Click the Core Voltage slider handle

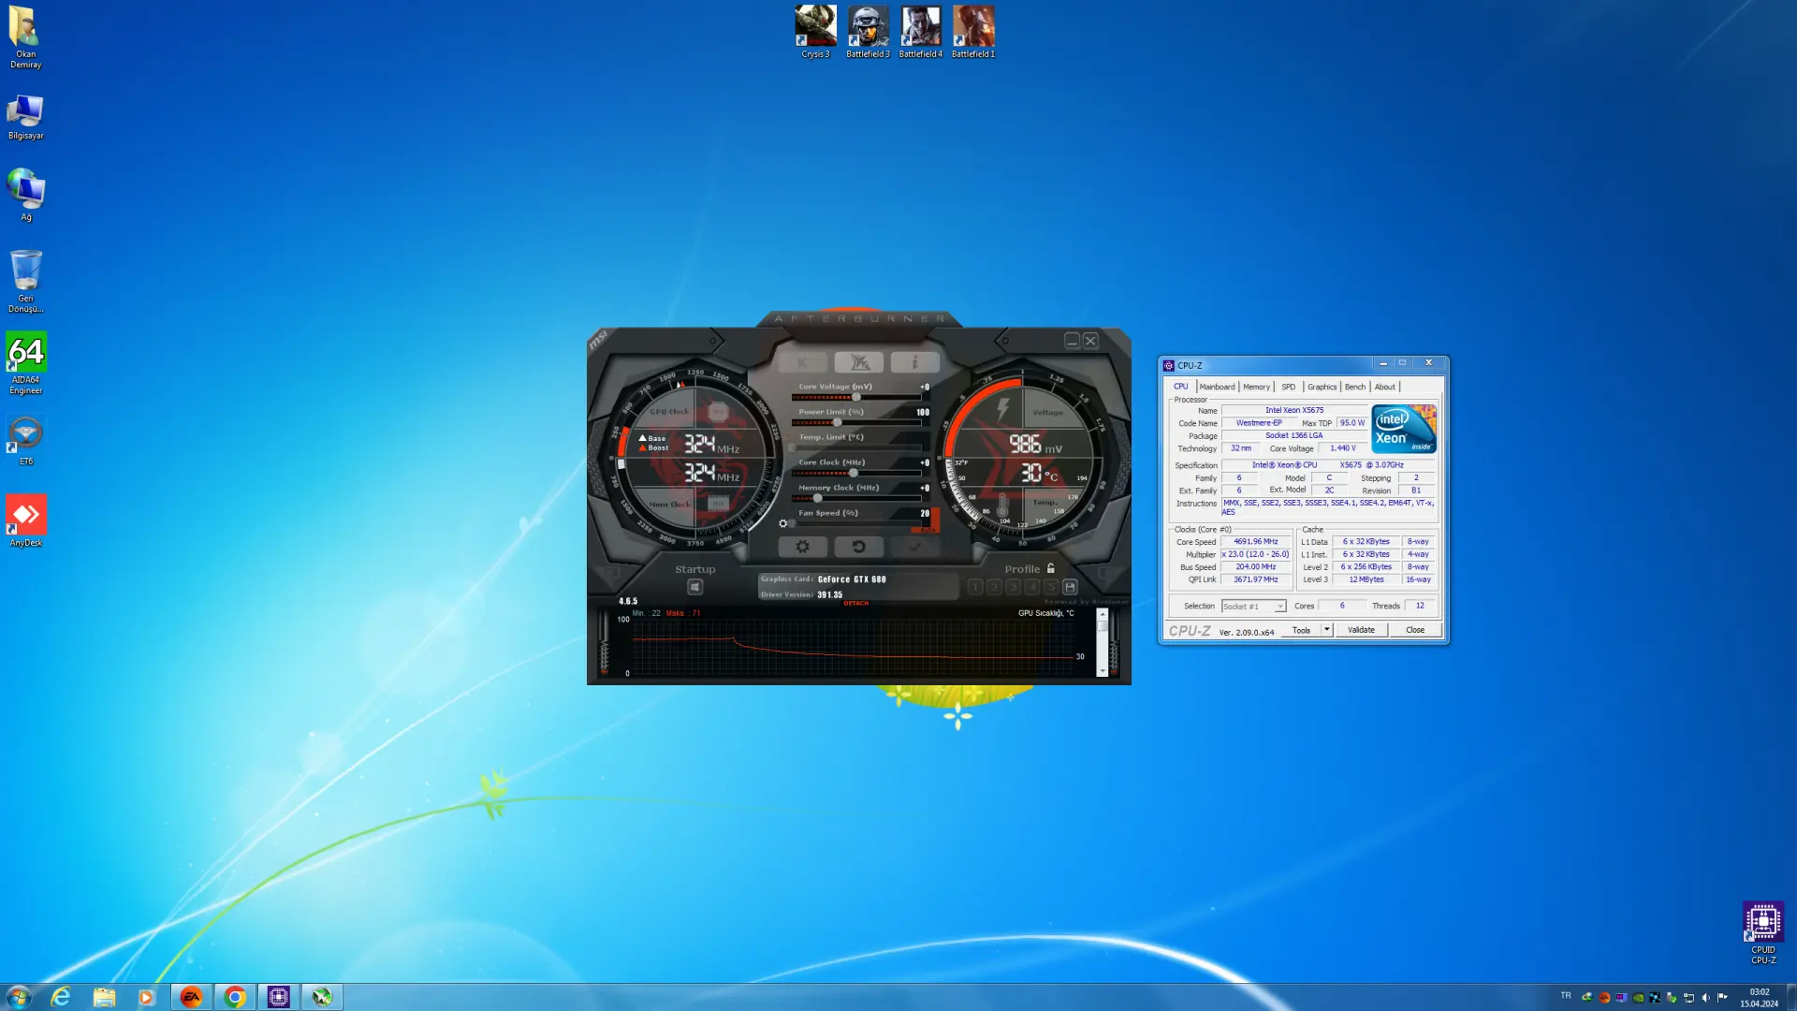(855, 398)
